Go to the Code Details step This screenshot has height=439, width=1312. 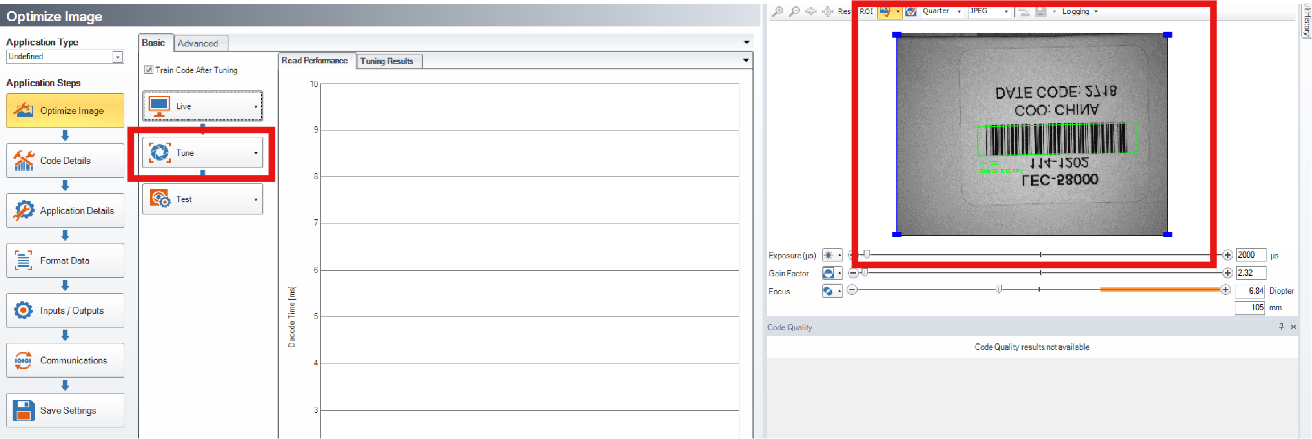tap(65, 161)
